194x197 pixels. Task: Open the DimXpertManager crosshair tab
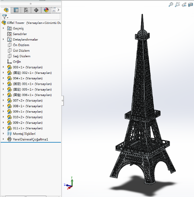(36, 10)
